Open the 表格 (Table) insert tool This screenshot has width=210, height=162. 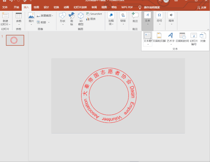click(19, 16)
